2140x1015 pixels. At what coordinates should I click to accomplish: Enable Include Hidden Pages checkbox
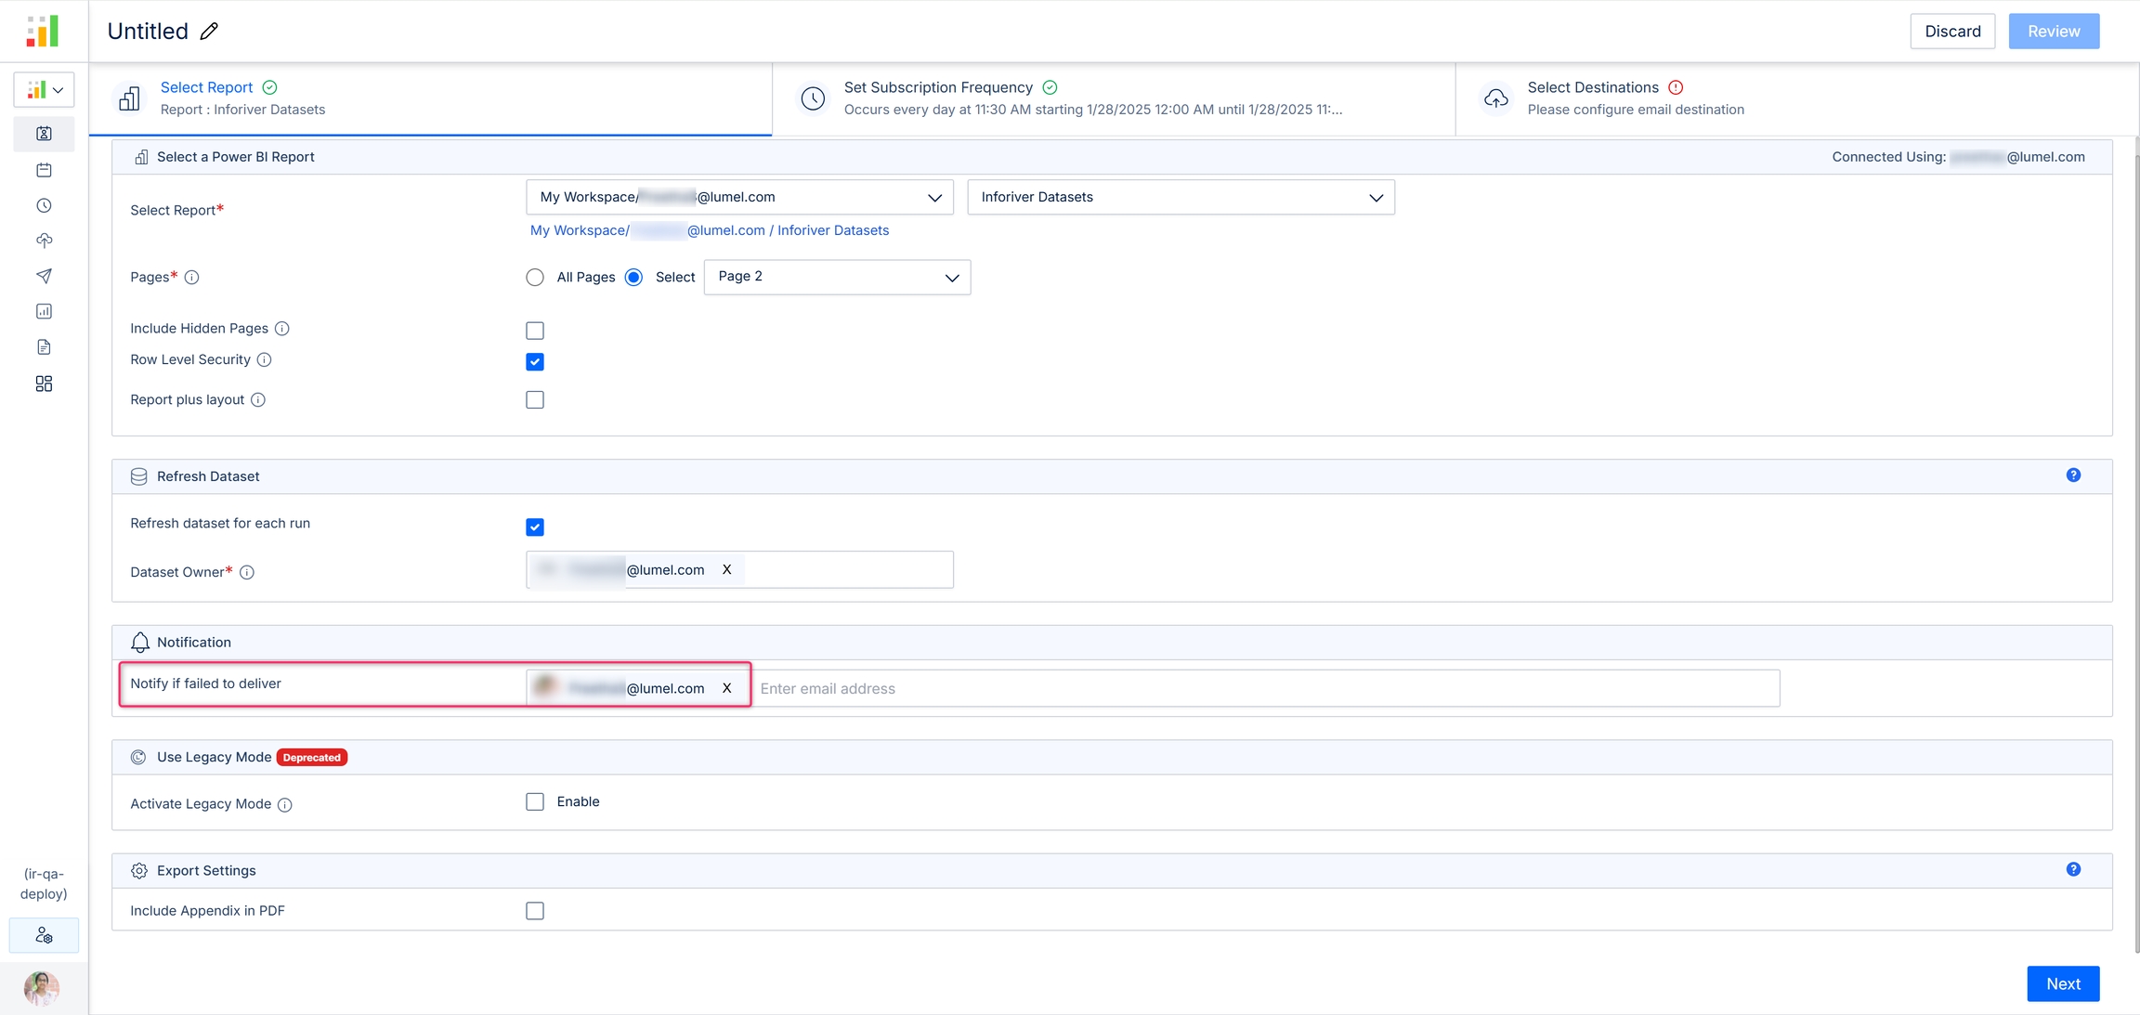pos(535,331)
